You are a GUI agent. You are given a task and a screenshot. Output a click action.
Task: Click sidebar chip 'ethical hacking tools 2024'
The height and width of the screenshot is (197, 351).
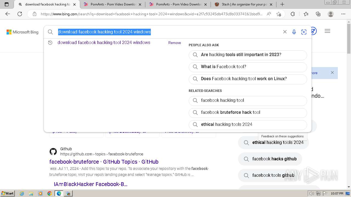pos(273,143)
